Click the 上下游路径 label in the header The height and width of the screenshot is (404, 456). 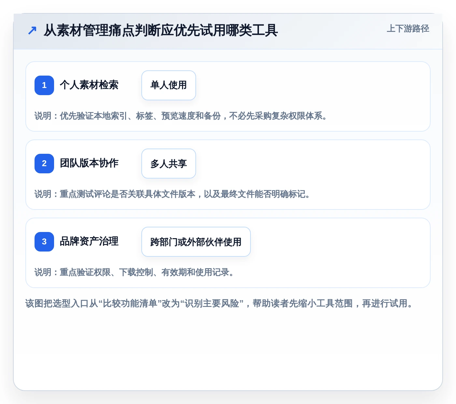(408, 29)
